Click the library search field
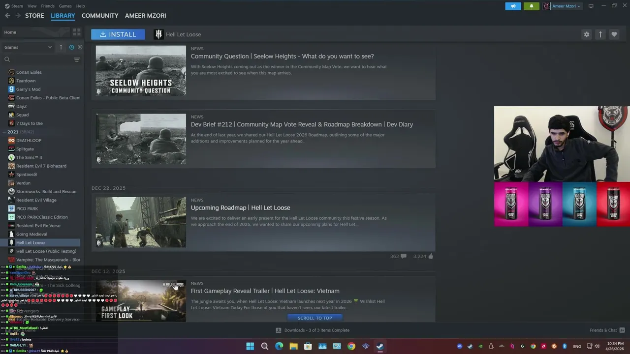This screenshot has width=630, height=354. [x=37, y=59]
